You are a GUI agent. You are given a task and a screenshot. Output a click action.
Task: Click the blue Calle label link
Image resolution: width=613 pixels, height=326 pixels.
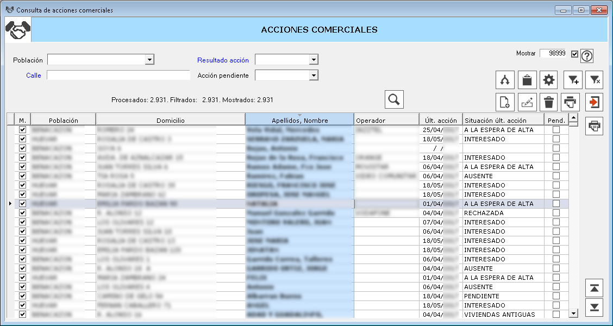tap(34, 76)
